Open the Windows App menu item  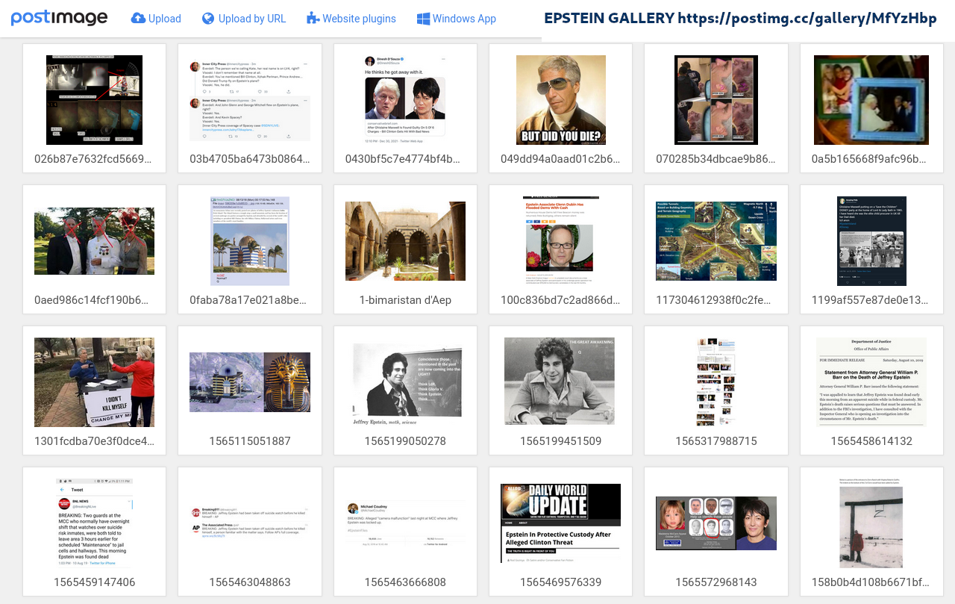464,19
